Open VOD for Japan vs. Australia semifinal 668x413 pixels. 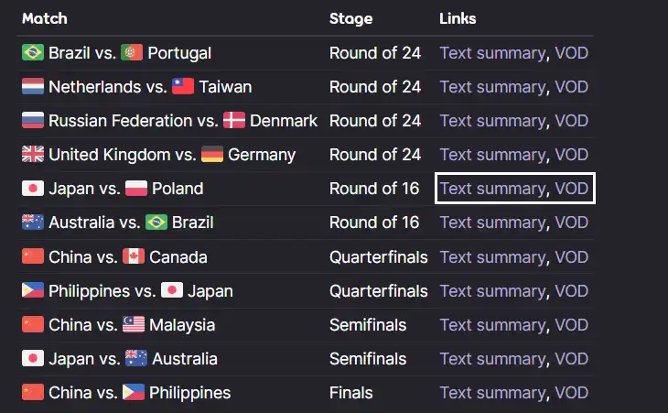tap(571, 359)
